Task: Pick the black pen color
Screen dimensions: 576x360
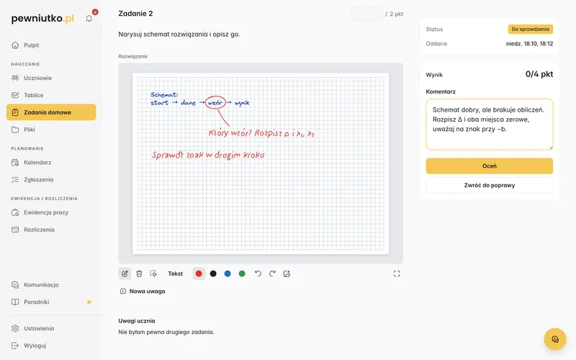Action: 213,274
